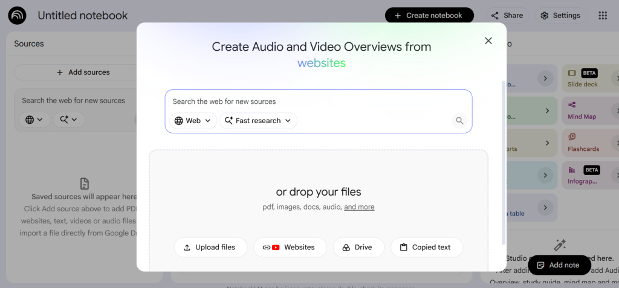
Task: Click the Drive button
Action: click(x=358, y=248)
